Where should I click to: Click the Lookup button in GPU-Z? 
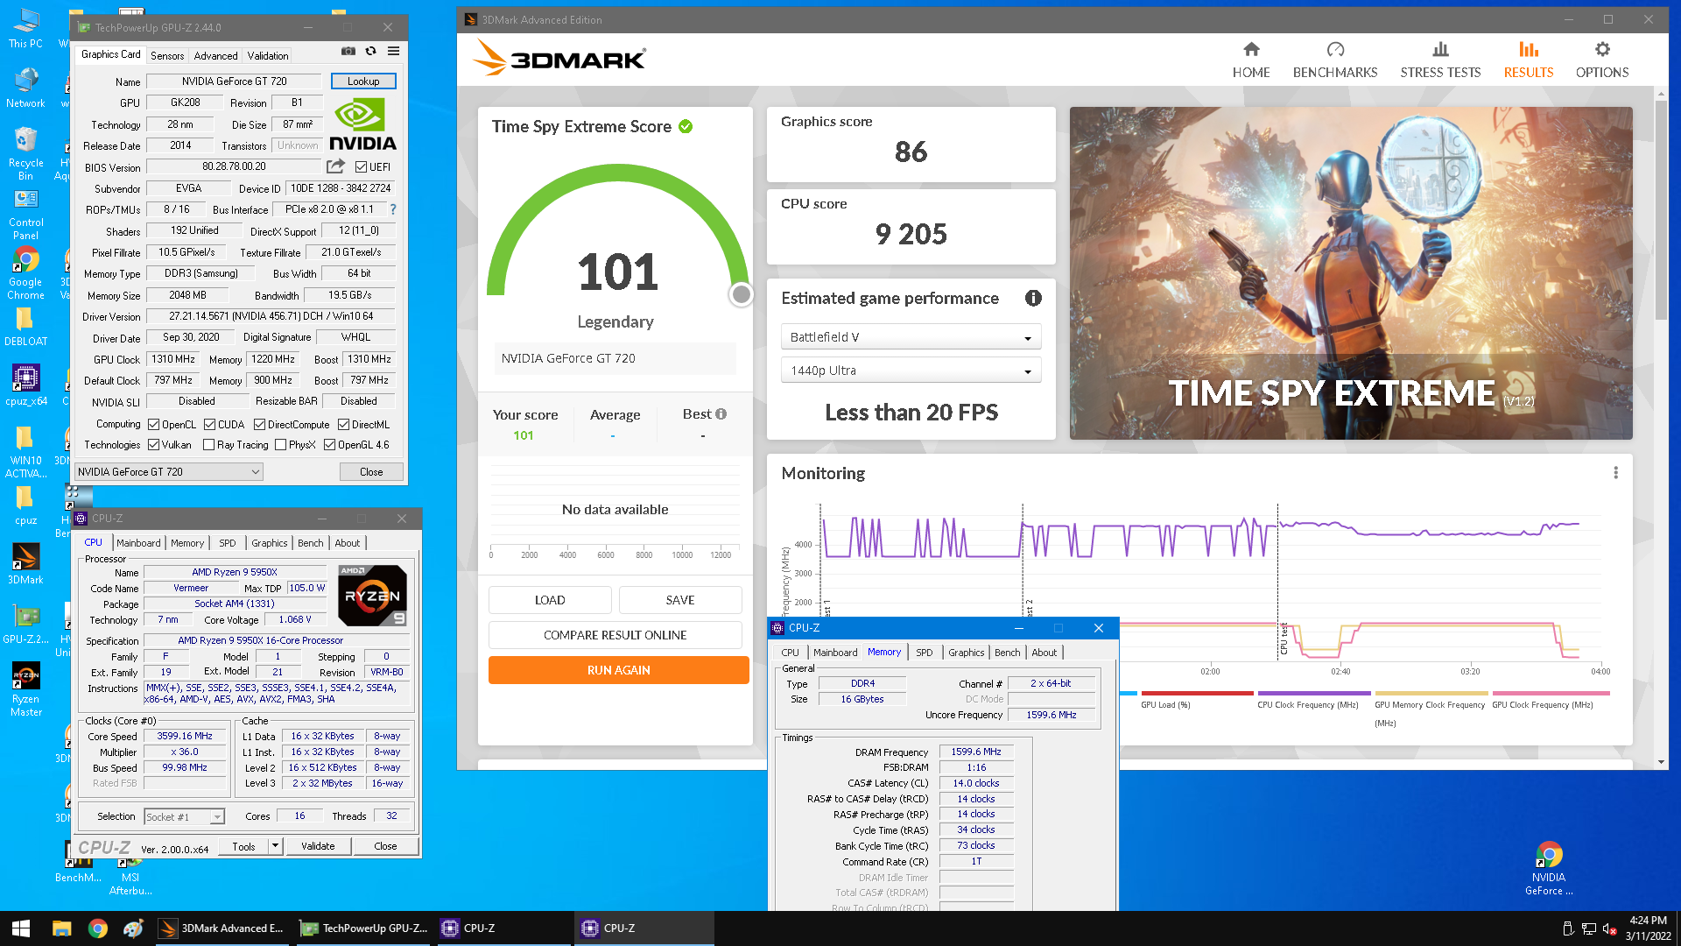point(363,81)
